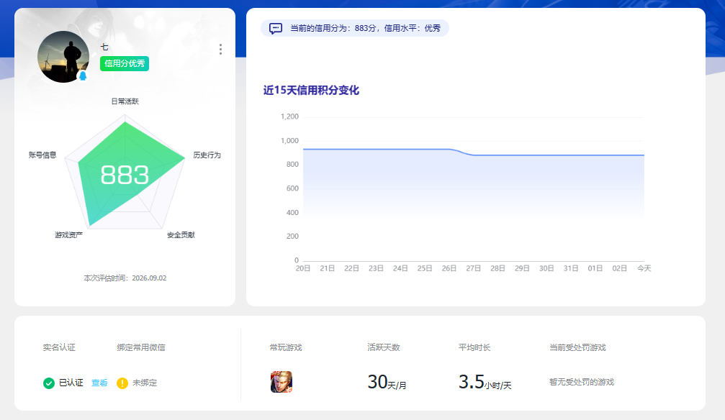Select the 安全贡献 radar label
Image resolution: width=725 pixels, height=420 pixels.
181,234
